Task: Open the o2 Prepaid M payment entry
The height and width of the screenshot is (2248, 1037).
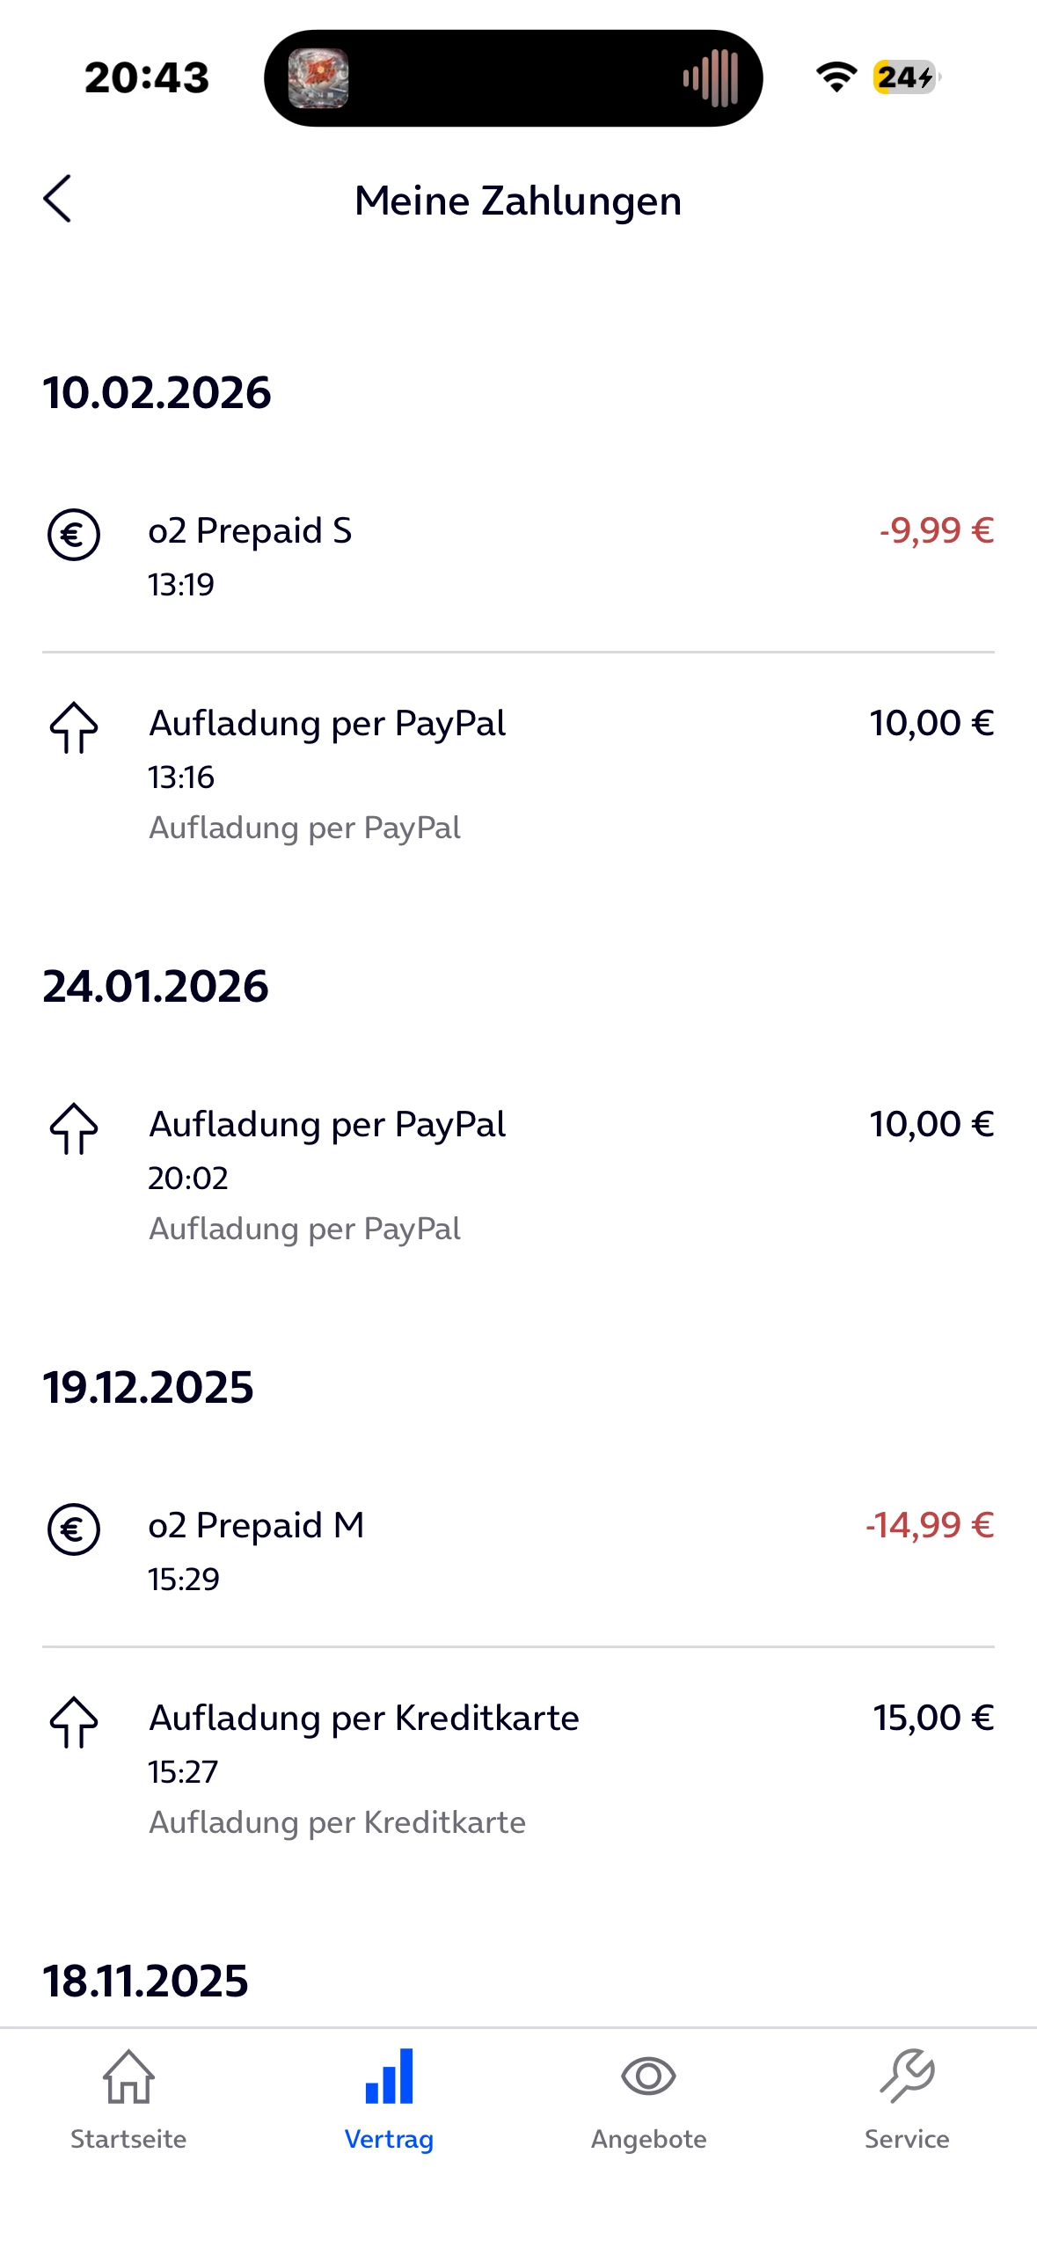Action: tap(256, 1526)
